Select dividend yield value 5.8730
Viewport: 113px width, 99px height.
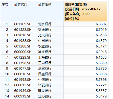(101, 68)
